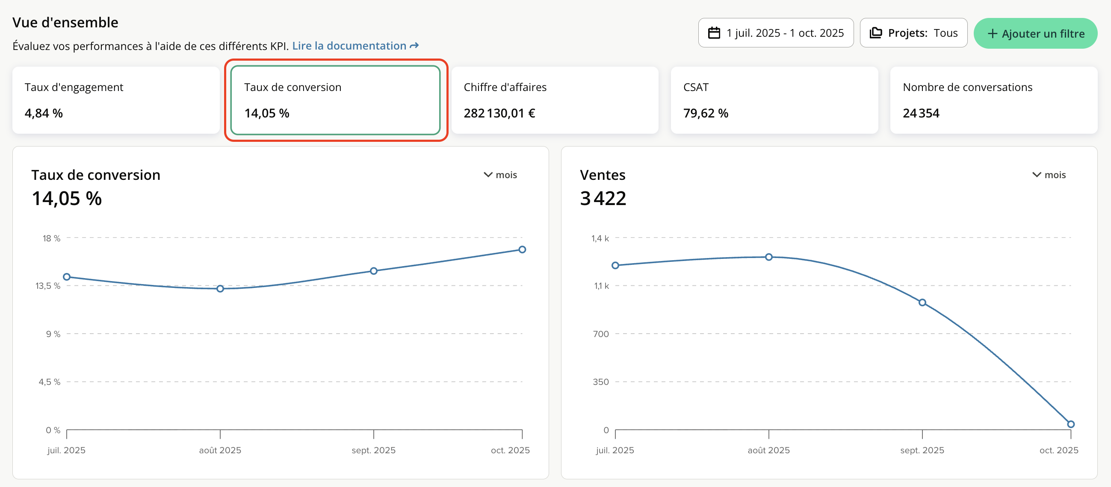Select the Taux de conversion KPI card
The height and width of the screenshot is (487, 1111).
pyautogui.click(x=335, y=100)
